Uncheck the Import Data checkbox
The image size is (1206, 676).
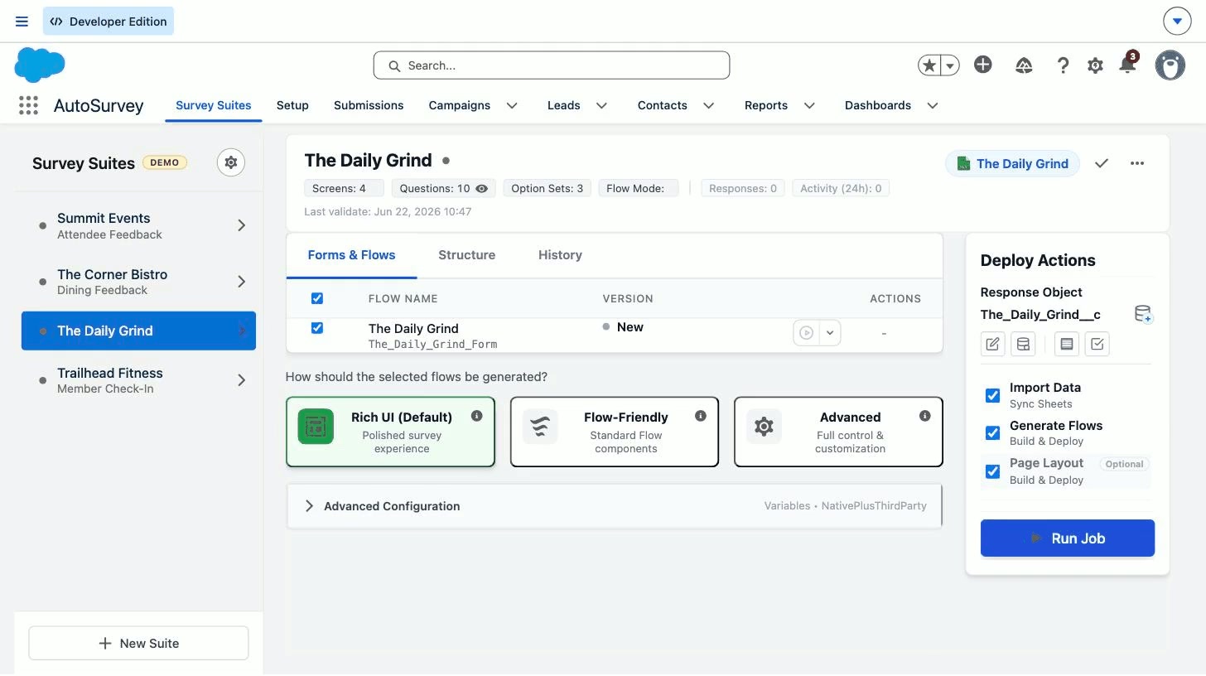click(992, 395)
